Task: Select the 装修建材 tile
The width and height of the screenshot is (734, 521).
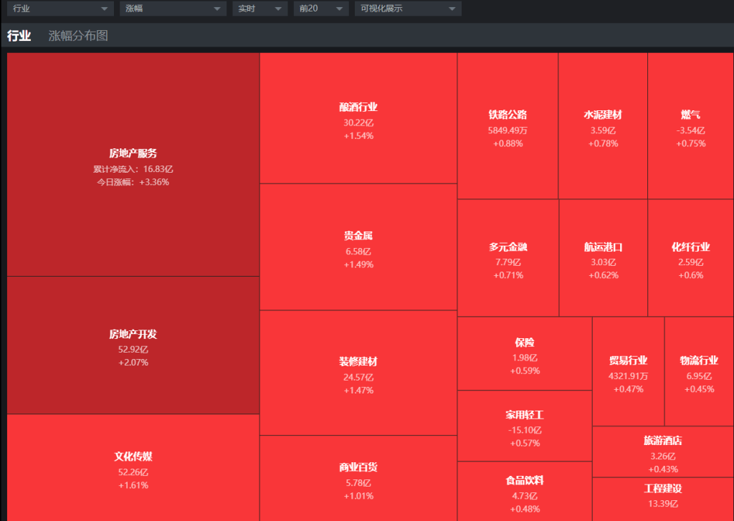Action: pos(358,373)
